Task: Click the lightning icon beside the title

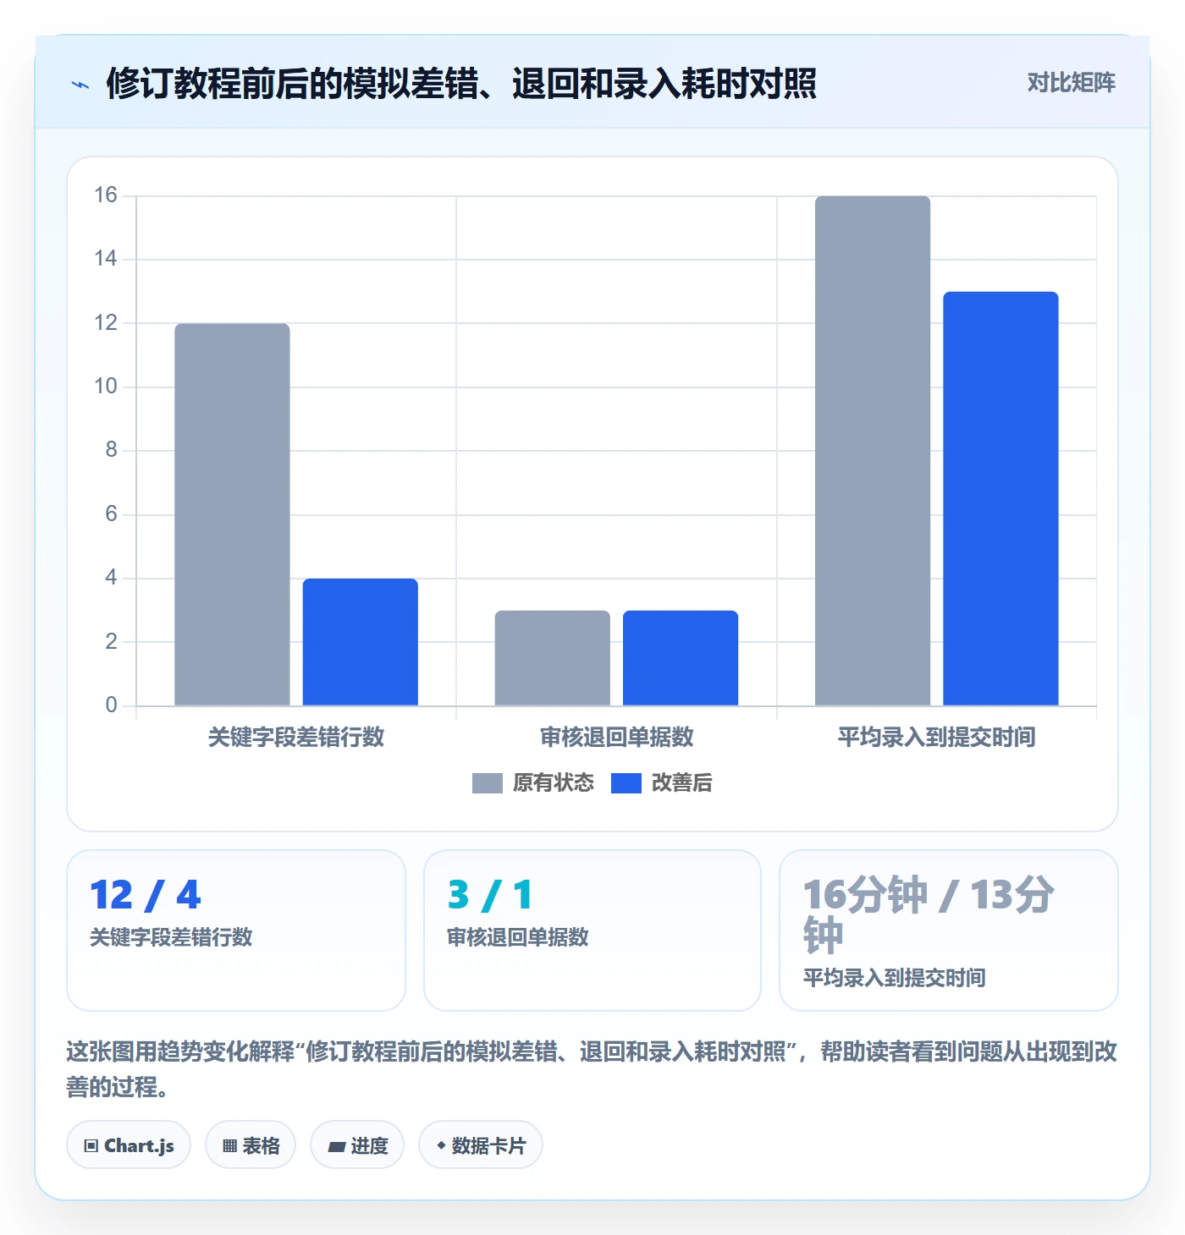Action: tap(80, 85)
